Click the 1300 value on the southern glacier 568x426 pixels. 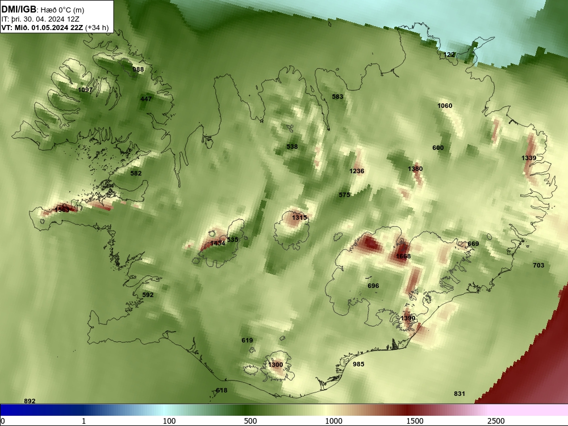point(275,365)
